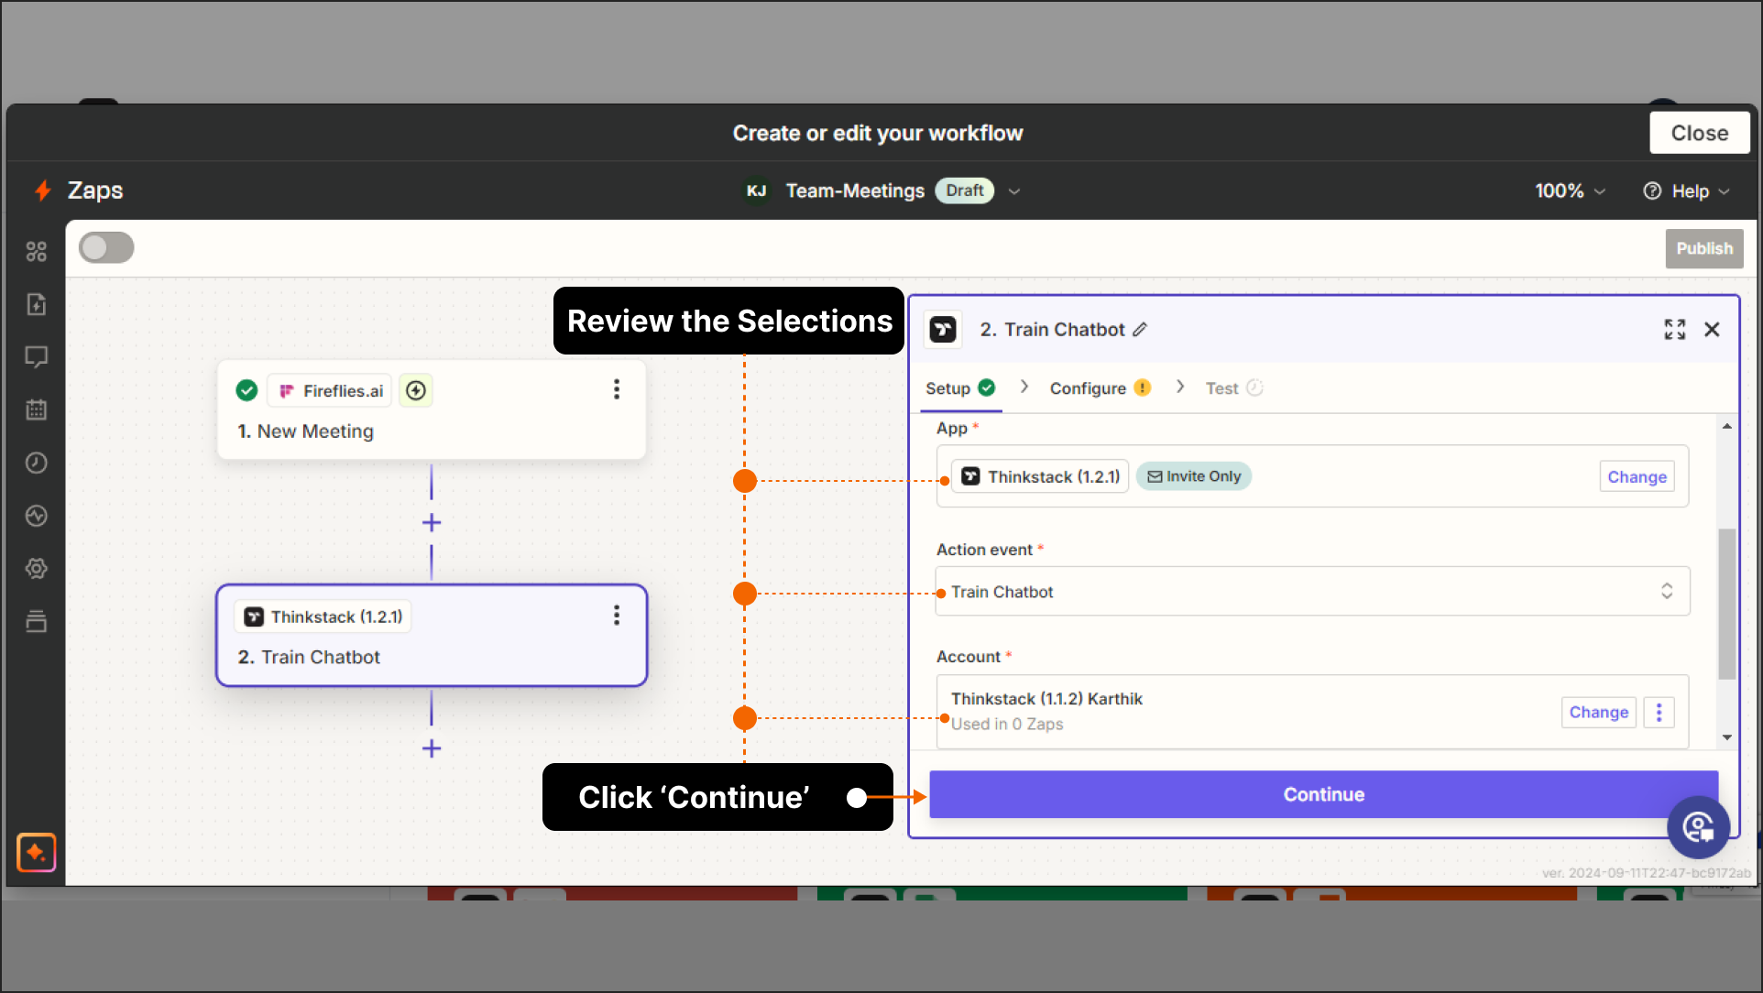Open the chat support bubble icon

(1698, 827)
